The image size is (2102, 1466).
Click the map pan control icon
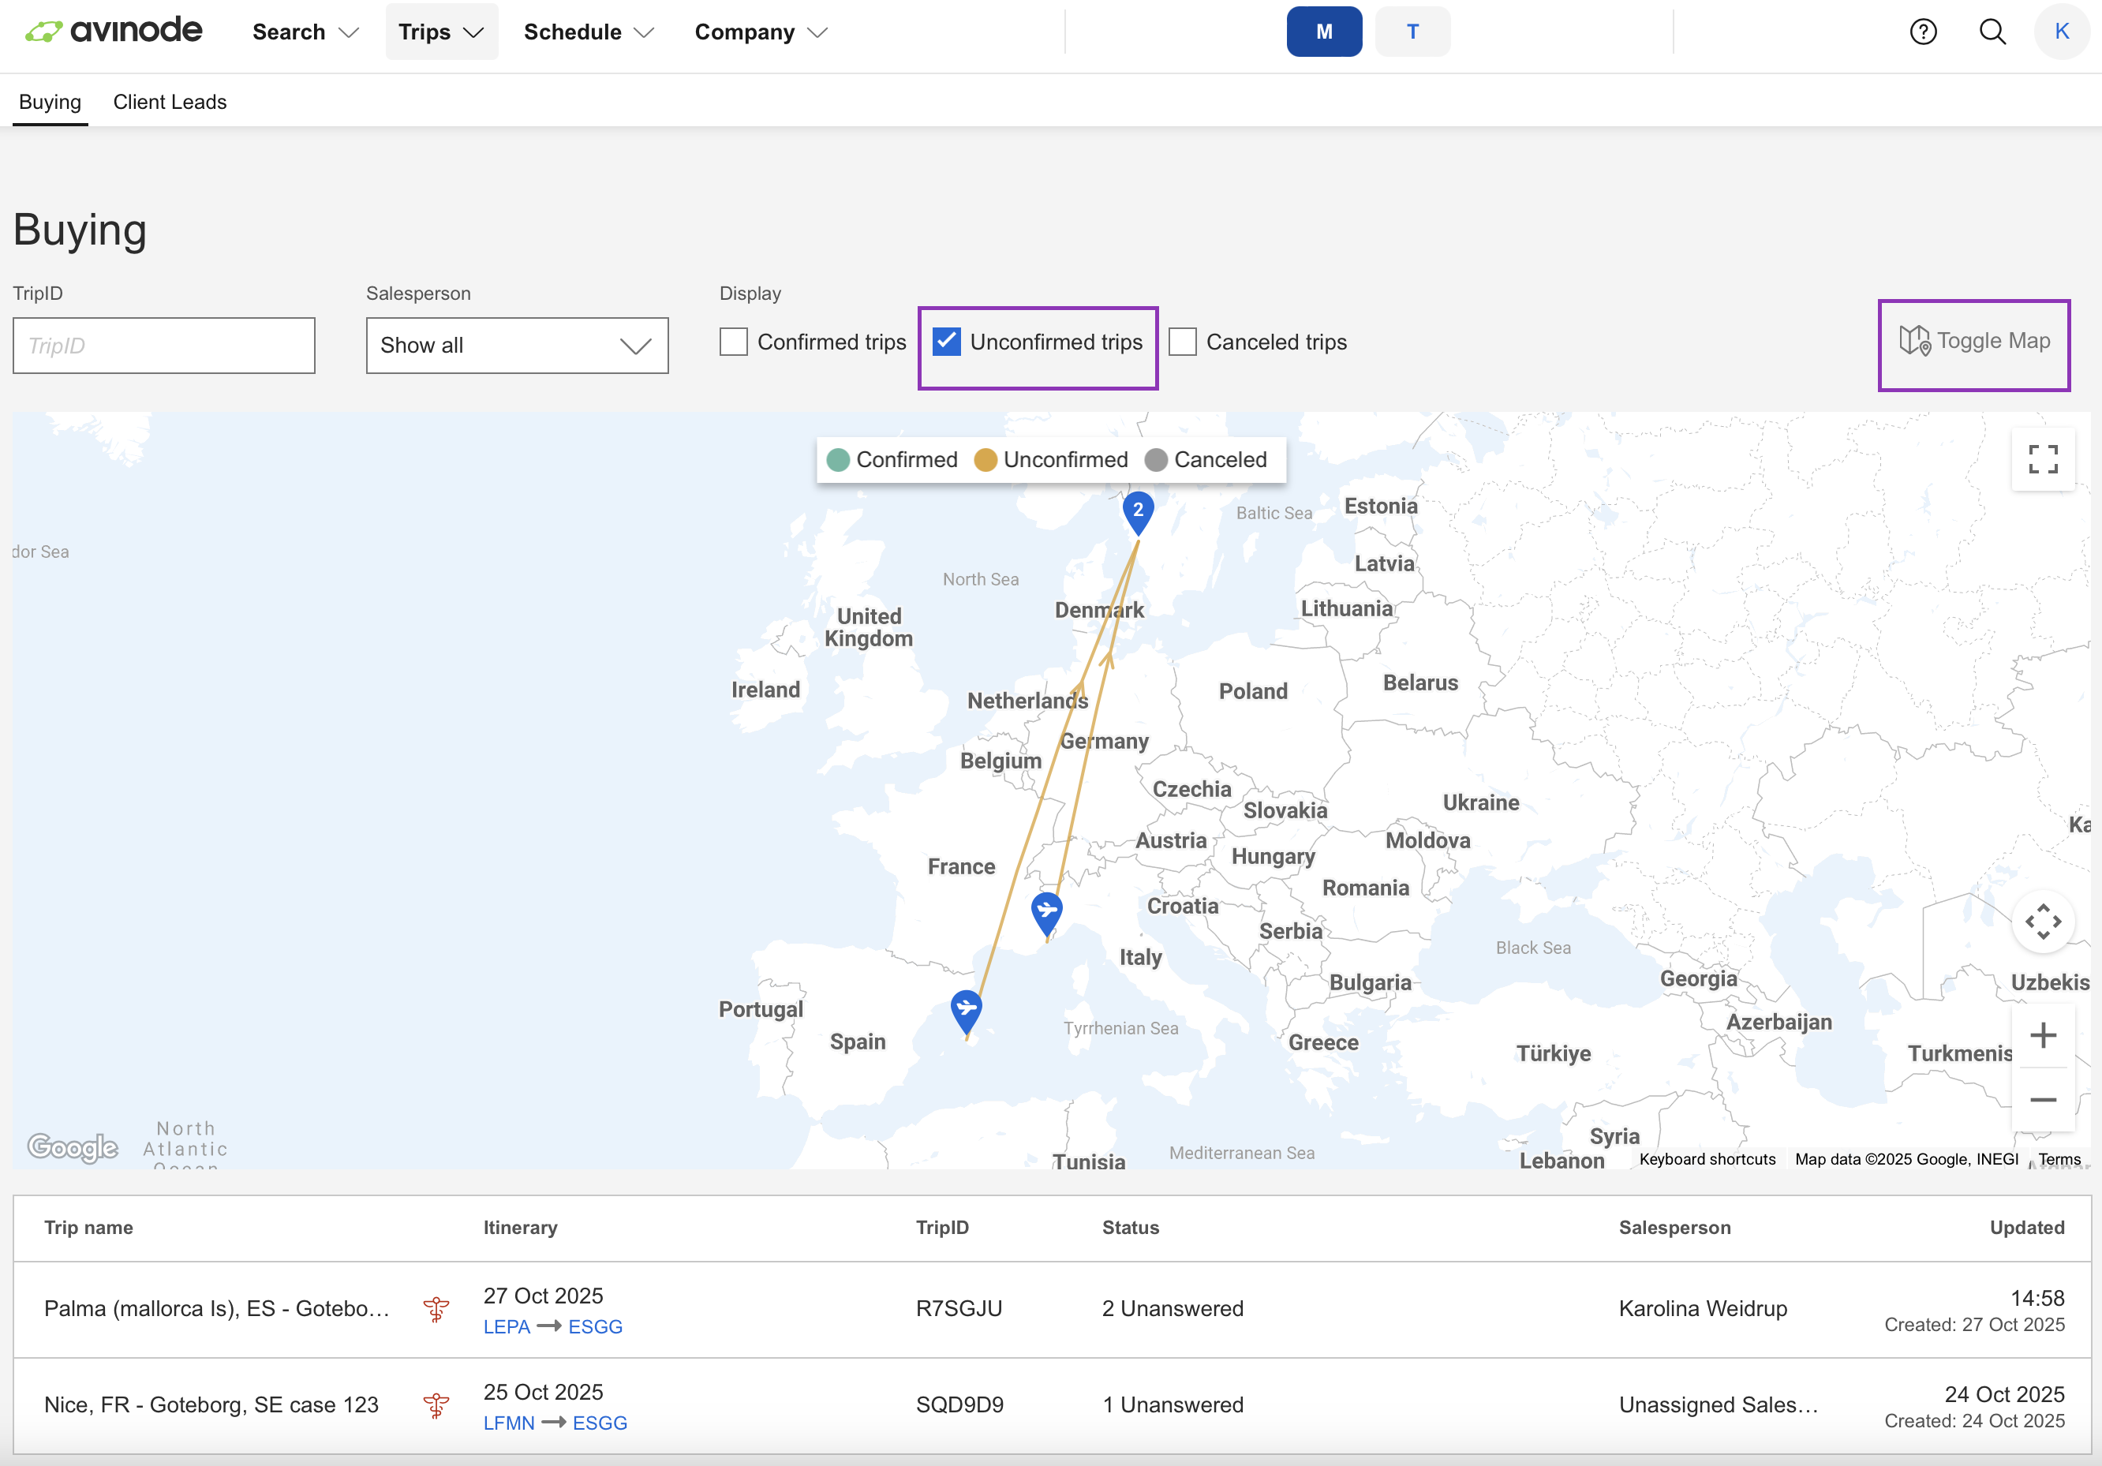point(2043,922)
